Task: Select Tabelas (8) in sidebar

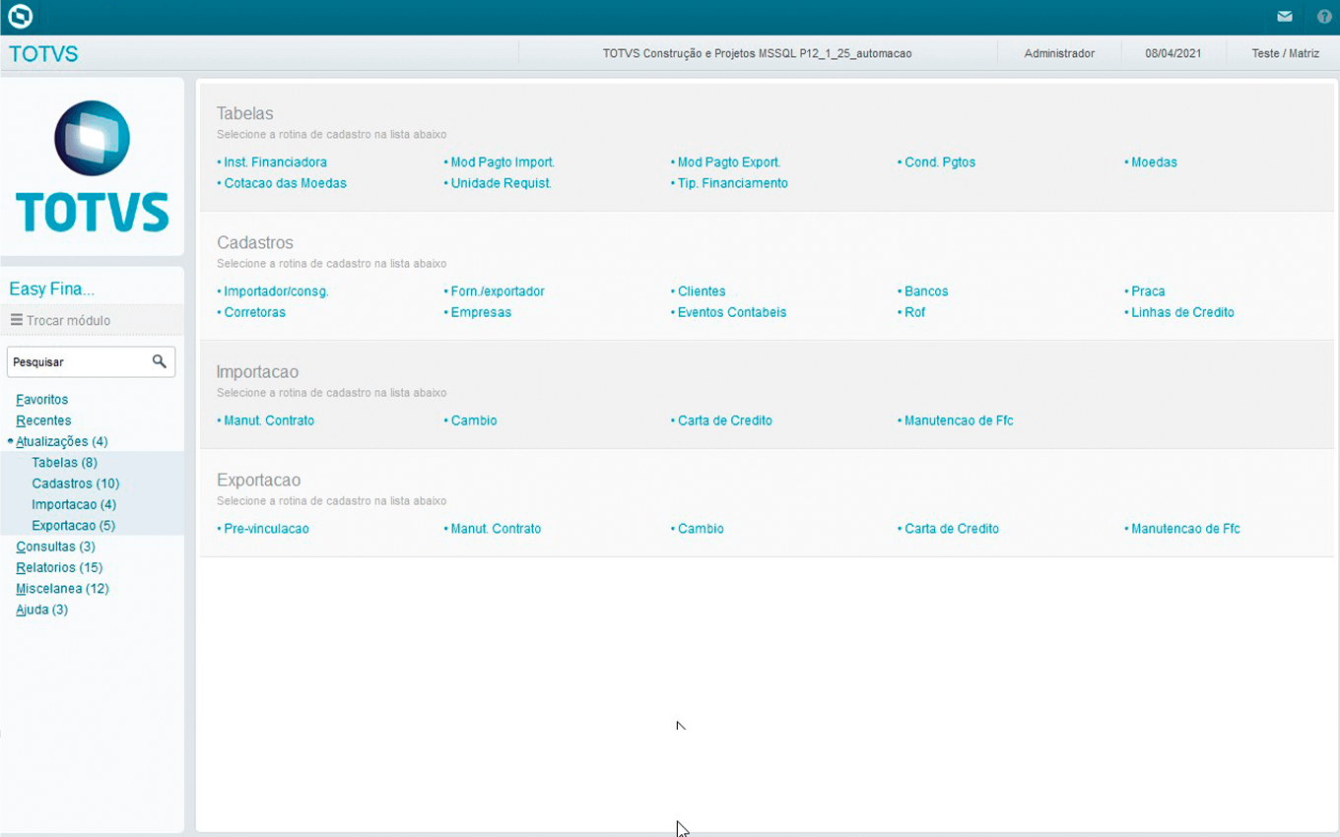Action: click(64, 463)
